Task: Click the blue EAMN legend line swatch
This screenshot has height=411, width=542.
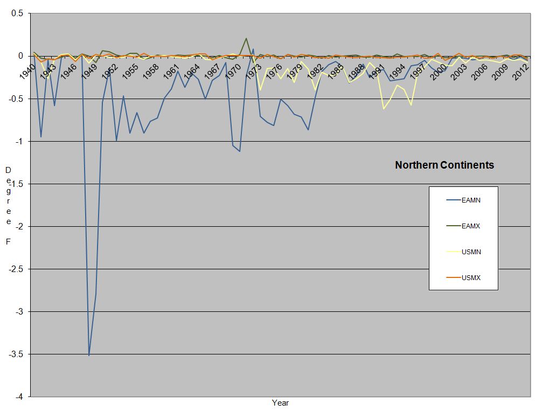Action: pos(453,200)
